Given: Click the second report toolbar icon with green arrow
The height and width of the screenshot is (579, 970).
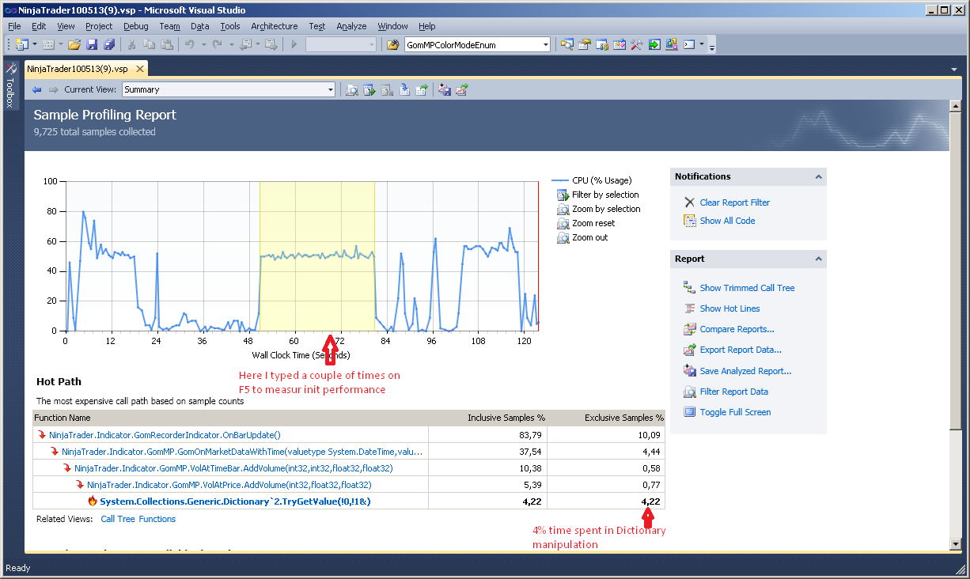Looking at the screenshot, I should click(369, 89).
